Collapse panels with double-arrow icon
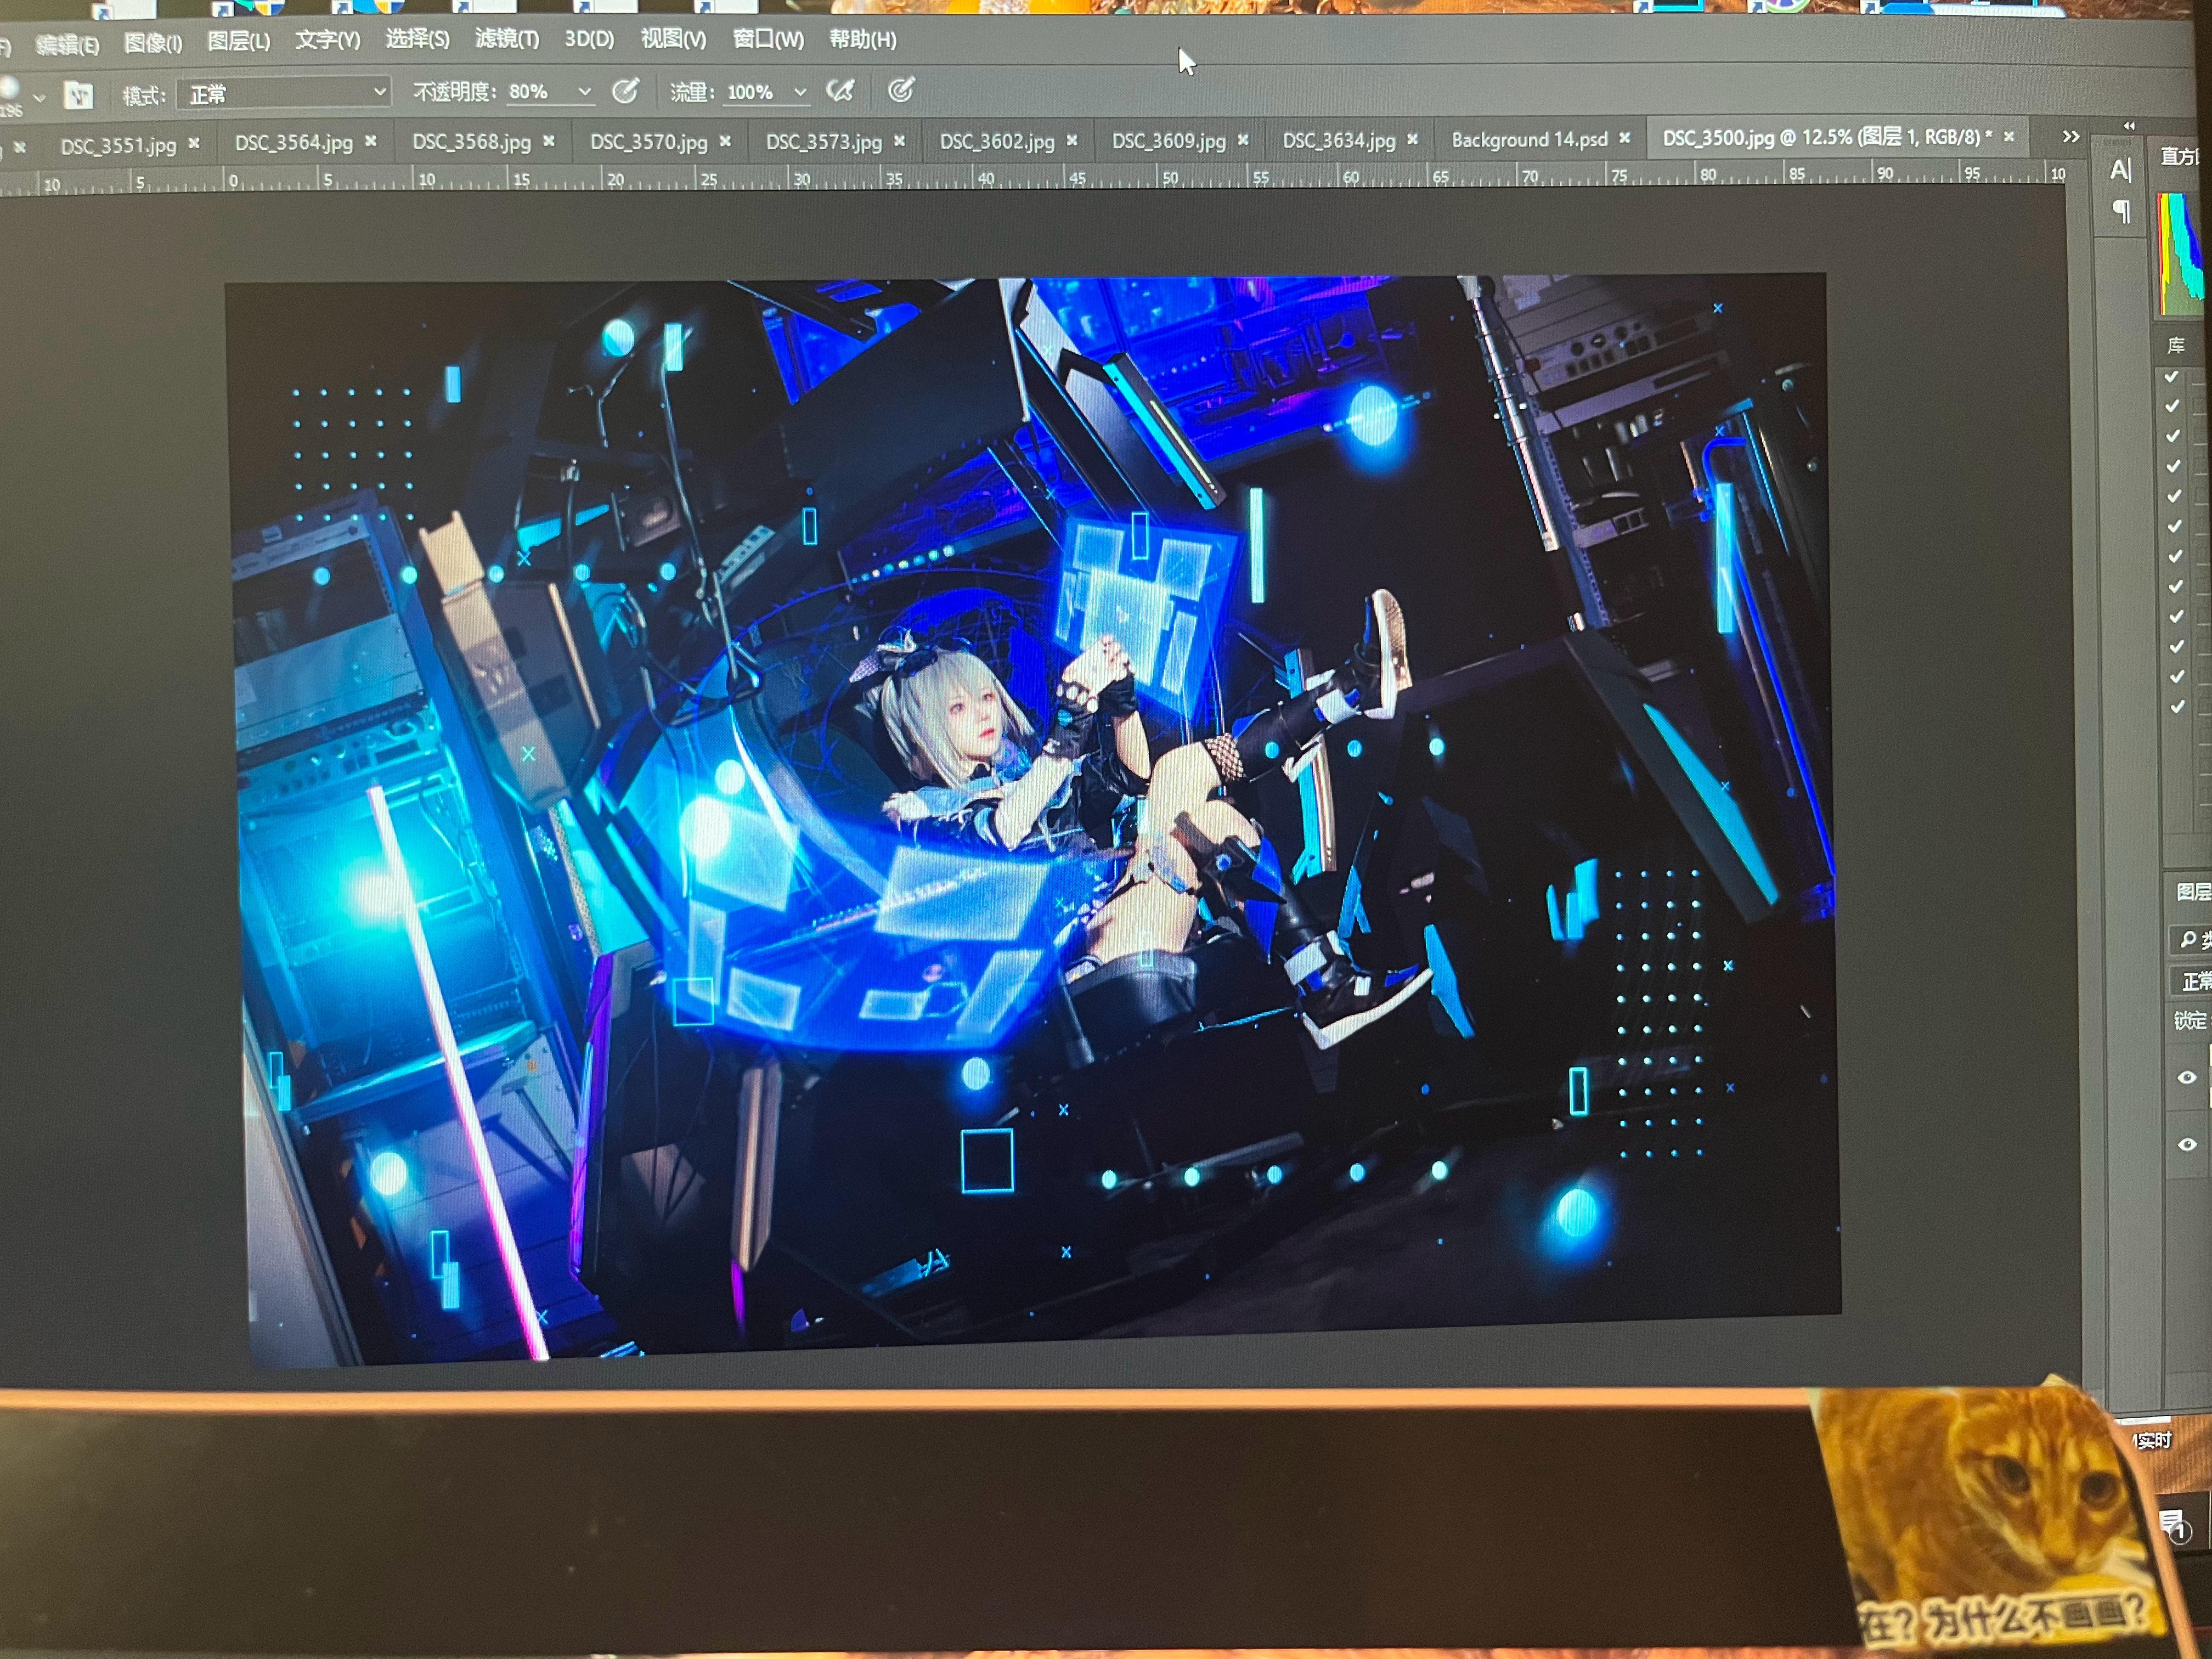The width and height of the screenshot is (2212, 1659). coord(2129,126)
